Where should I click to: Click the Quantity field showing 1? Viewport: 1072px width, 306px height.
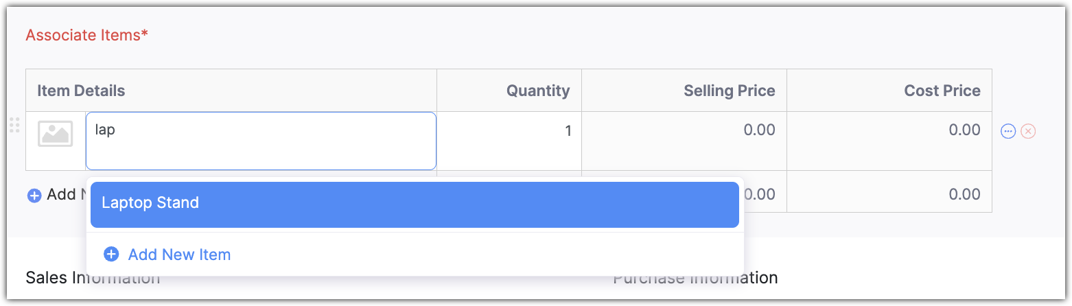pos(509,130)
